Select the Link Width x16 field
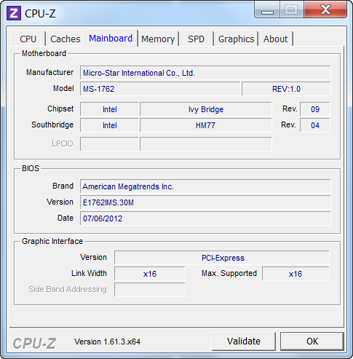Screen dimensions: 353x359 150,274
